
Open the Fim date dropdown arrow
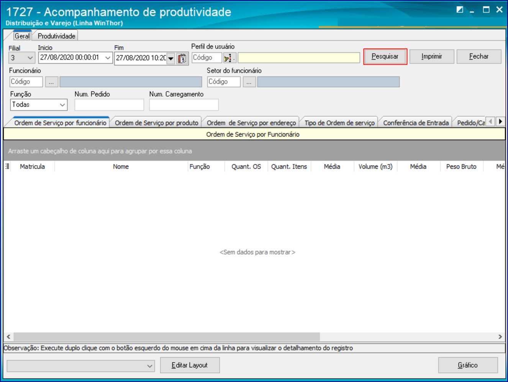pyautogui.click(x=171, y=59)
